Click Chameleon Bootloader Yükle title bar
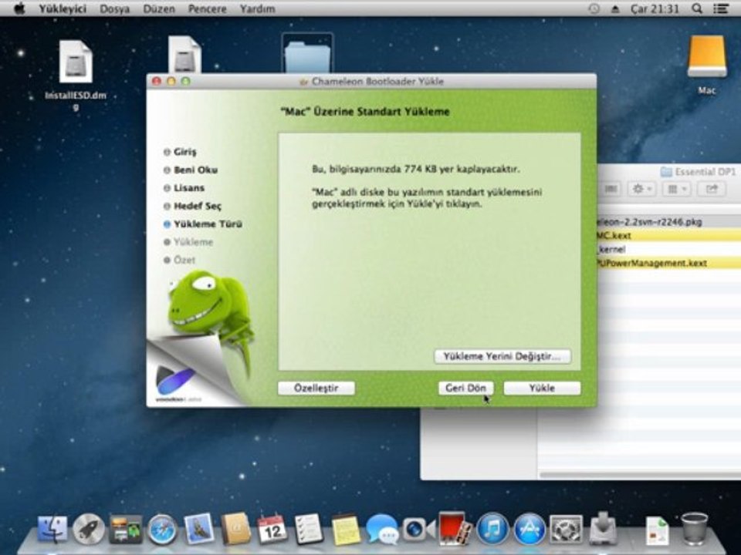 click(x=371, y=81)
